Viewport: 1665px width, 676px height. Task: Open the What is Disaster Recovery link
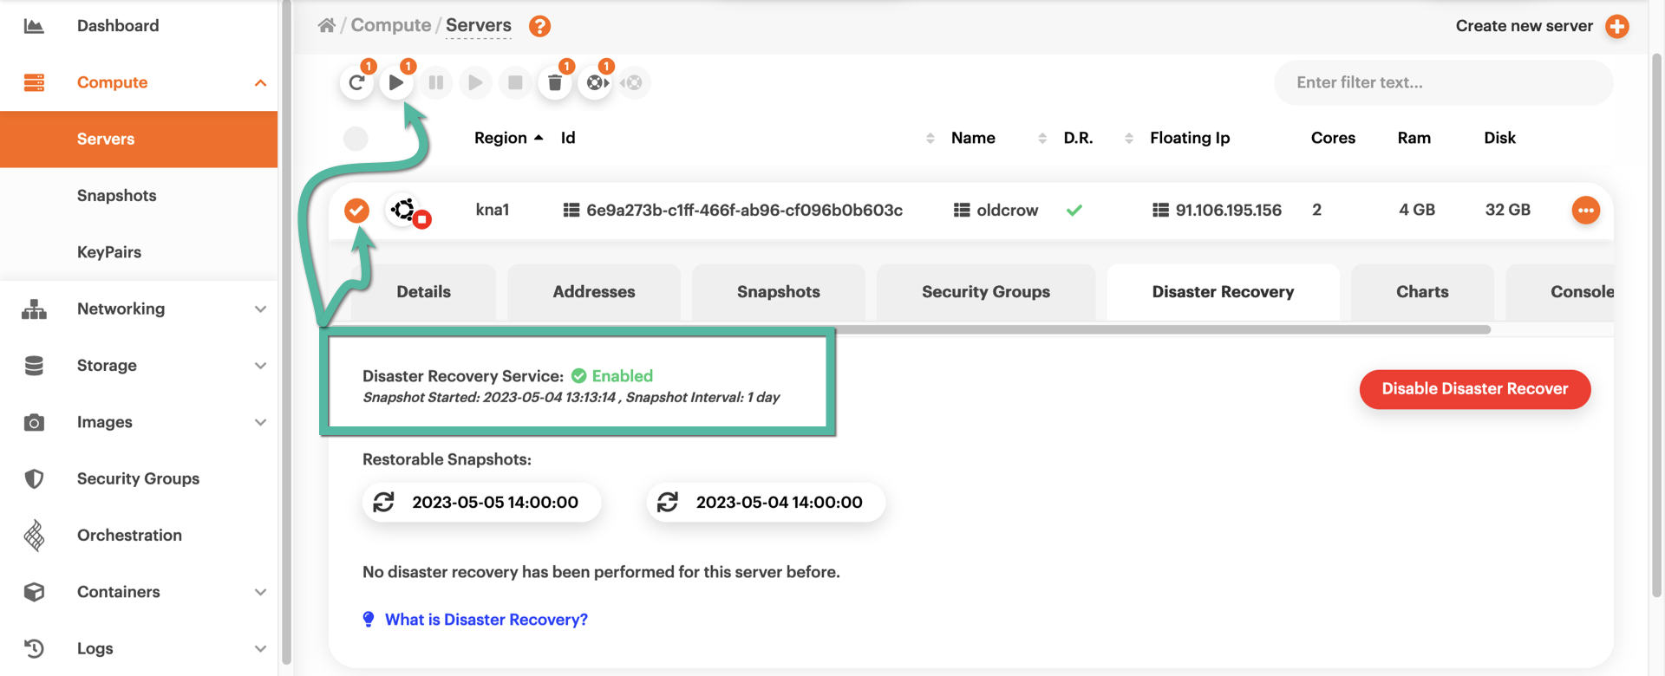click(x=486, y=620)
